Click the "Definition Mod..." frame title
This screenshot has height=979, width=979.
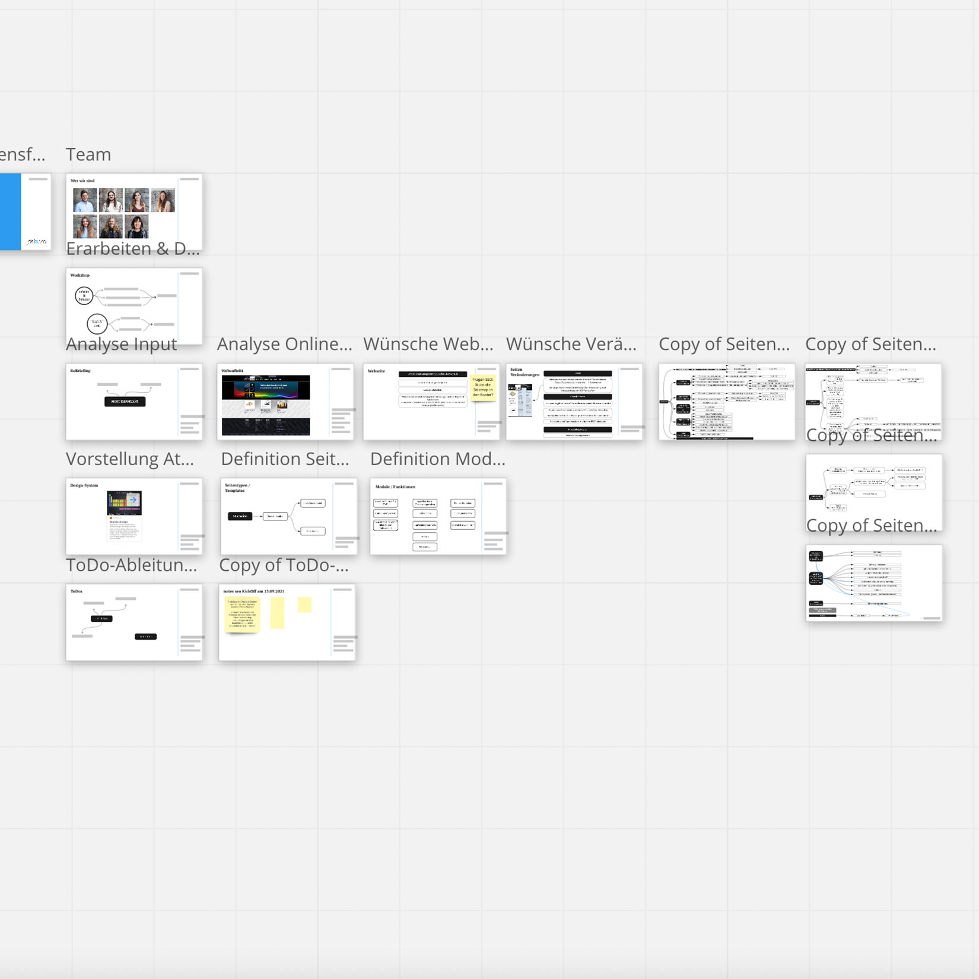point(437,459)
